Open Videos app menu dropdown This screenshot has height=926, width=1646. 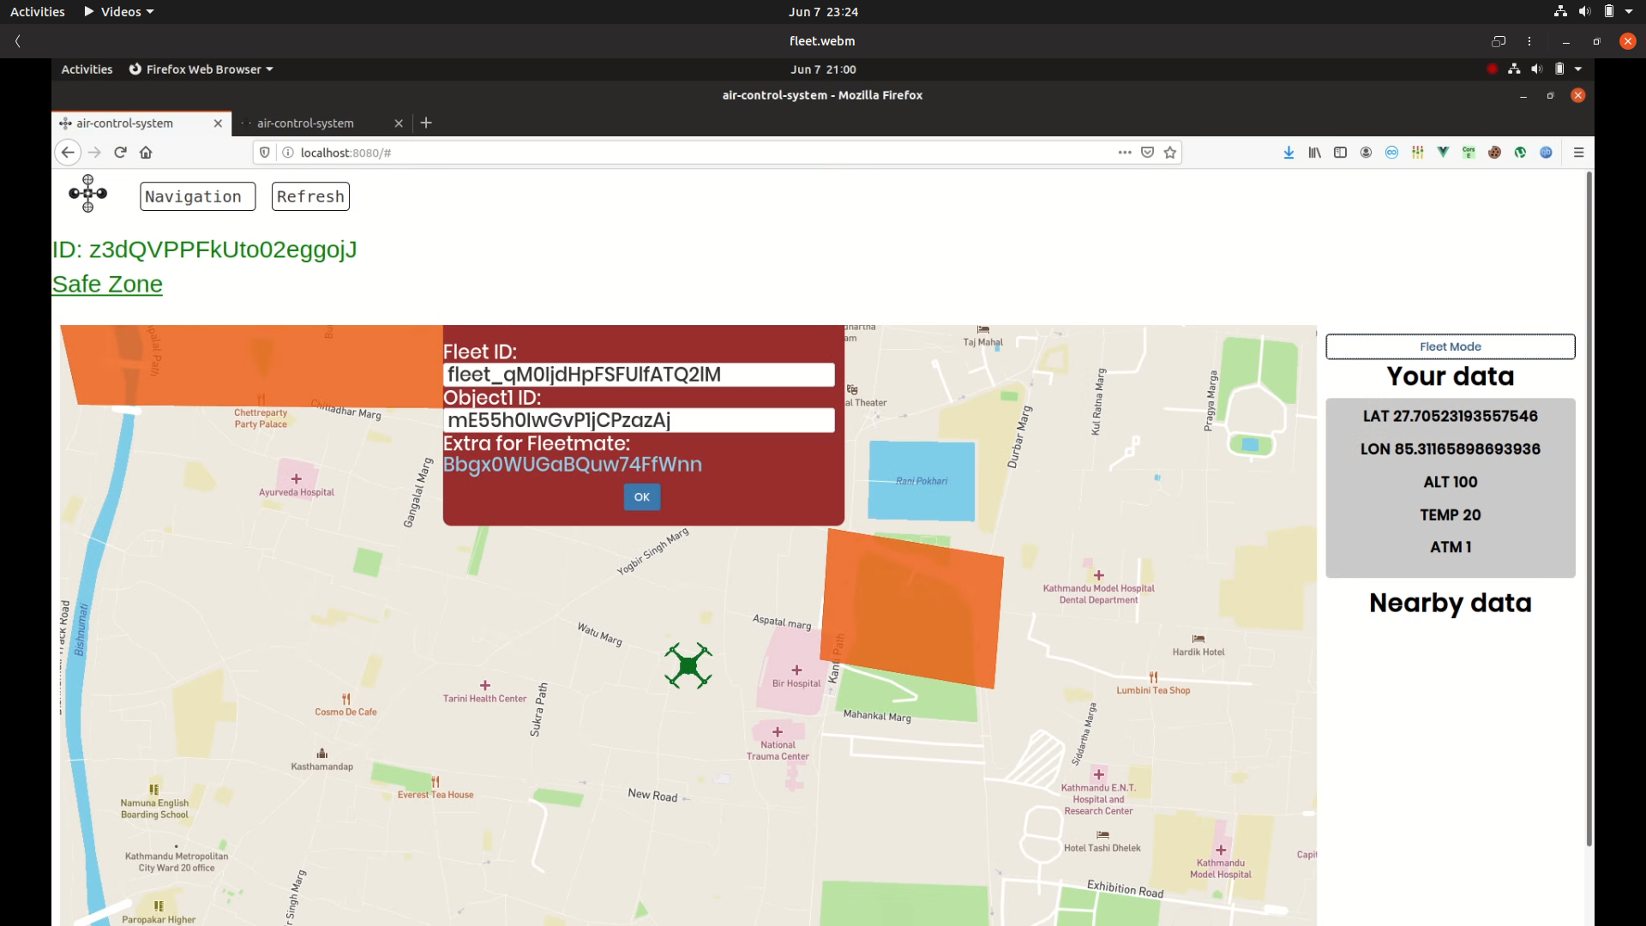coord(120,12)
